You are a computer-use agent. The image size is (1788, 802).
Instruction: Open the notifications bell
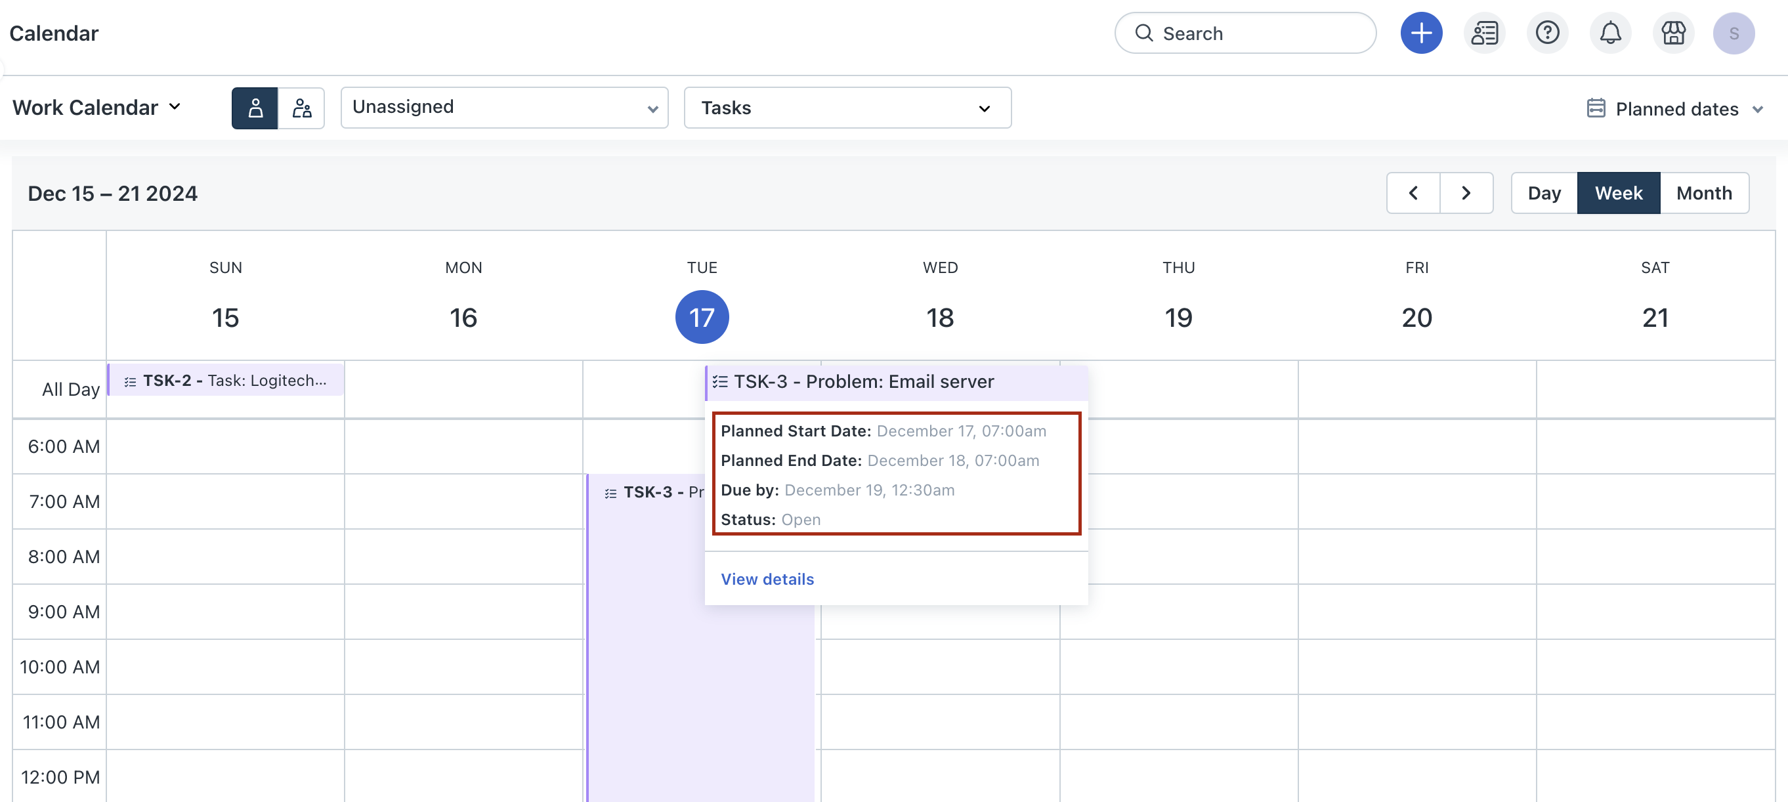pyautogui.click(x=1609, y=33)
